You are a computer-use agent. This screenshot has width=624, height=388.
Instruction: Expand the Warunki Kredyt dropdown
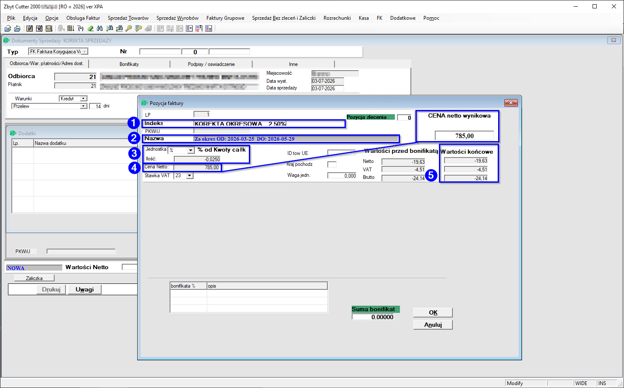tap(84, 98)
